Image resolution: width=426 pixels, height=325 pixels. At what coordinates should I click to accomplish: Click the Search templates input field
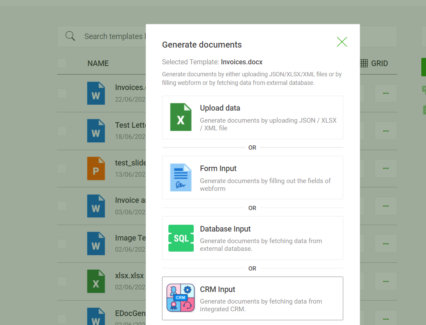tap(116, 36)
